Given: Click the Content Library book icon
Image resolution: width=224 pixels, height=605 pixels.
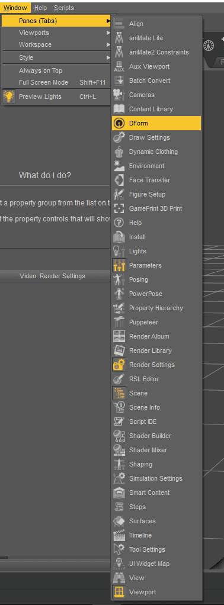Looking at the screenshot, I should pos(119,109).
